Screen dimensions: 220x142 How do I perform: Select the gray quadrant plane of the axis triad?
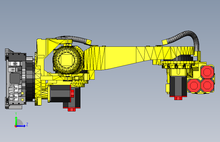pyautogui.click(x=20, y=123)
